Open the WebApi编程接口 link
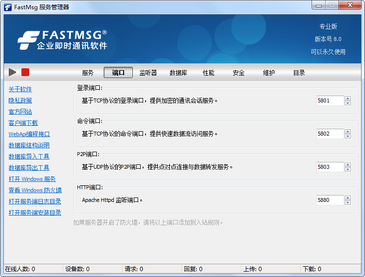 (x=29, y=134)
